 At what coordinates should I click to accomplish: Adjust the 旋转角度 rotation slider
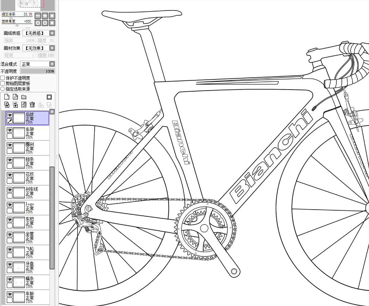(x=17, y=24)
